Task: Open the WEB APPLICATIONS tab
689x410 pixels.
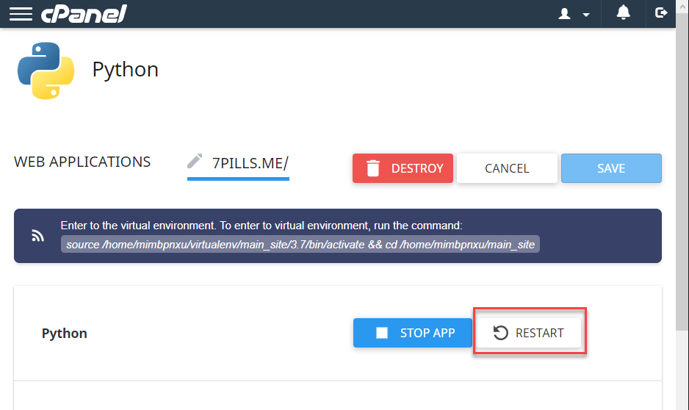Action: point(82,162)
